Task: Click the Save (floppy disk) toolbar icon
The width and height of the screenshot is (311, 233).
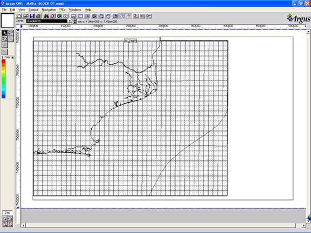Action: tap(32, 16)
